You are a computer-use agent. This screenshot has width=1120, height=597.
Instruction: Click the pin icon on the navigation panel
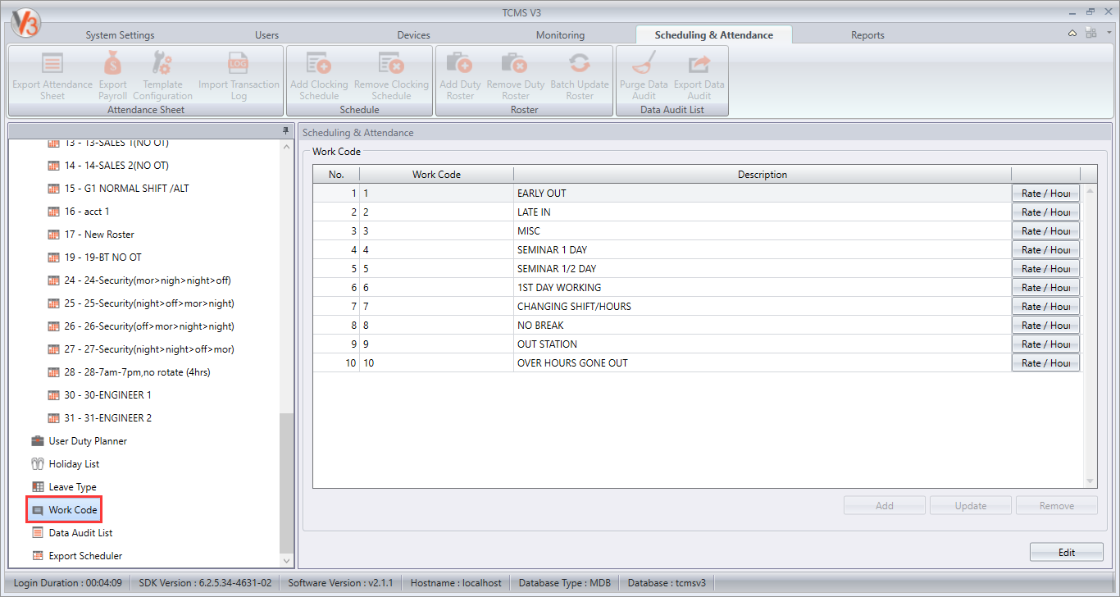click(286, 131)
